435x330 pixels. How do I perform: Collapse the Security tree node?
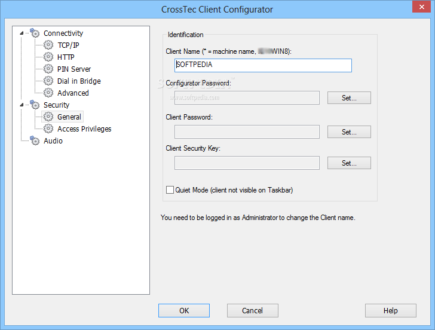(22, 105)
